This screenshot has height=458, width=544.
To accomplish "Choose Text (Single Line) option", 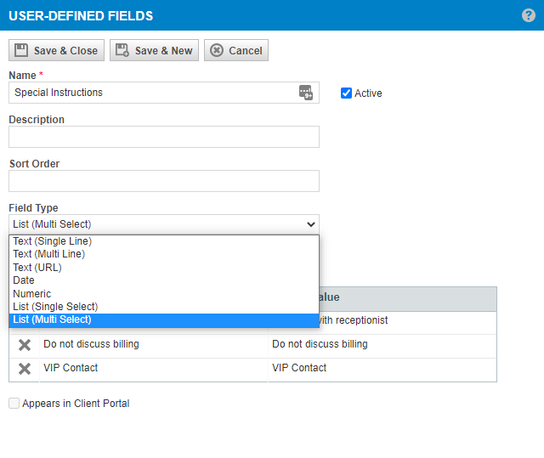I will click(164, 241).
